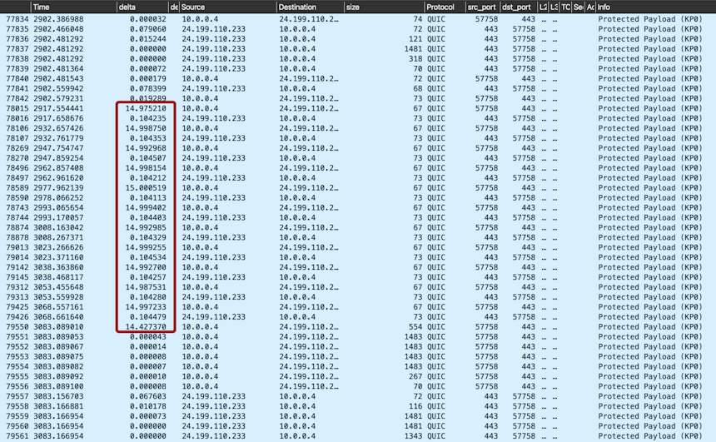
Task: Select packet number 77834
Action: (17, 17)
